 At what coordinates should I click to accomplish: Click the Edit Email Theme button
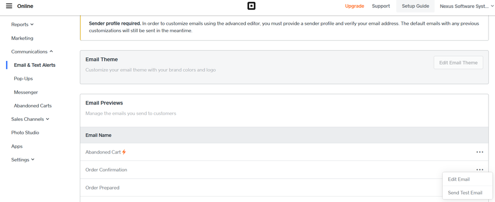tap(458, 62)
